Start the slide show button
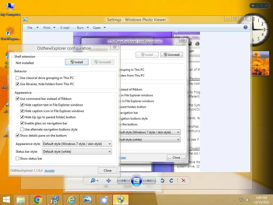The height and width of the screenshot is (205, 273). tap(136, 180)
